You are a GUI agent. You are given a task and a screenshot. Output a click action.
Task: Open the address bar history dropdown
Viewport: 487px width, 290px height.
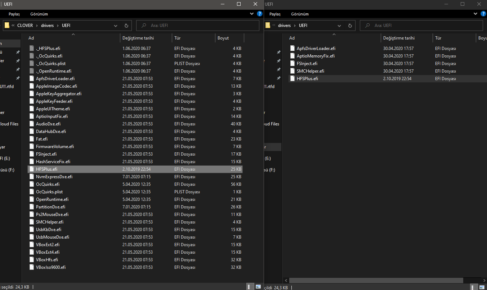(115, 25)
